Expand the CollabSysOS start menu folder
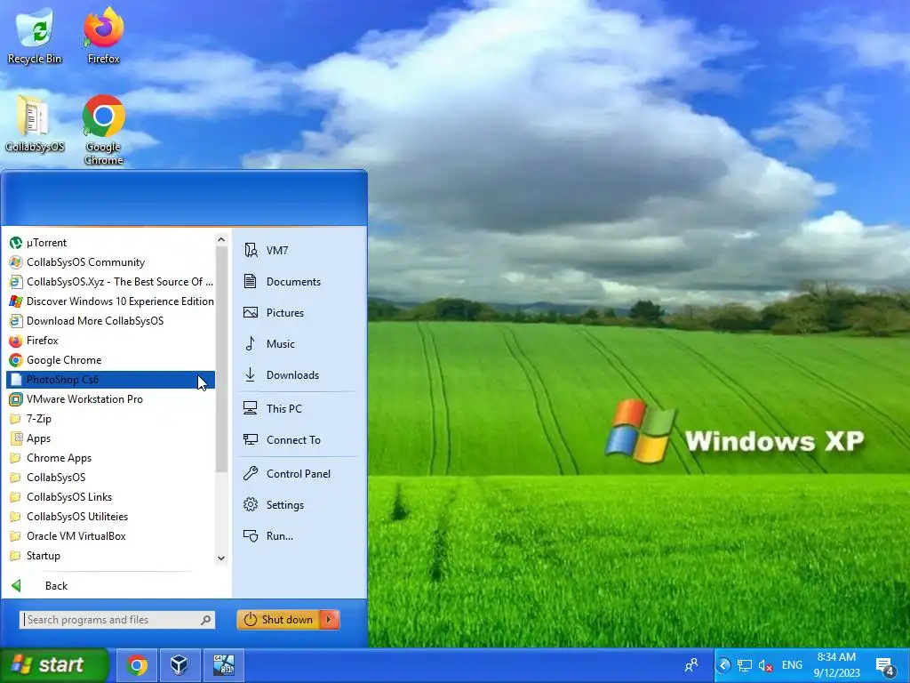910x683 pixels. (x=110, y=478)
